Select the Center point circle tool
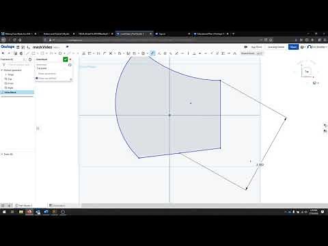The height and width of the screenshot is (246, 328). coord(42,53)
